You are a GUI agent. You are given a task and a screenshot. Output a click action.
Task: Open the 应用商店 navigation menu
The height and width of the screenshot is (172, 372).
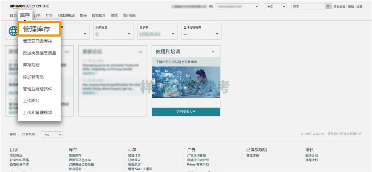coord(130,16)
